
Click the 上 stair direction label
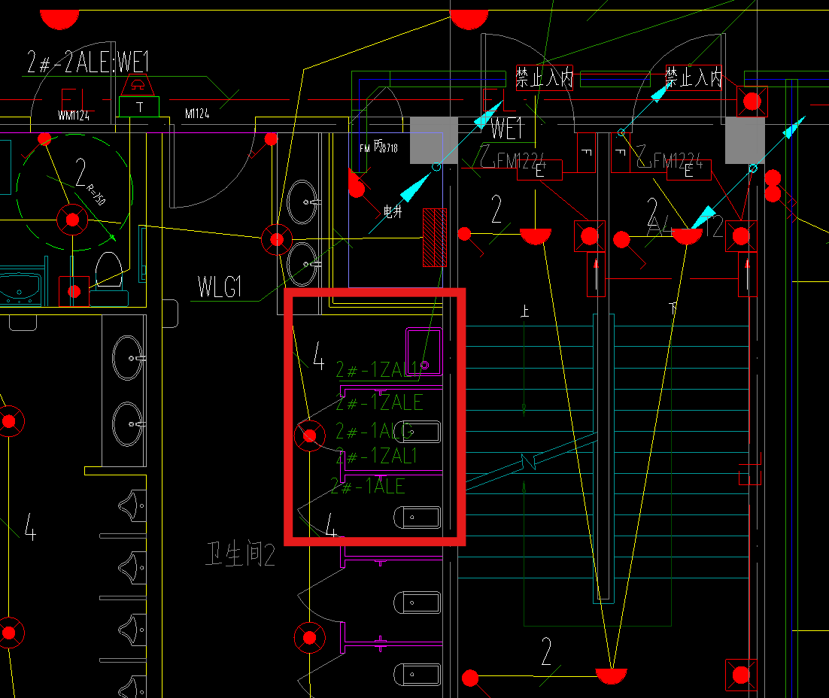pos(524,311)
